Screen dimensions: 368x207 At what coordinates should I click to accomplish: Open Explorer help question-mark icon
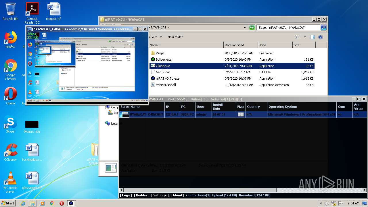point(321,37)
